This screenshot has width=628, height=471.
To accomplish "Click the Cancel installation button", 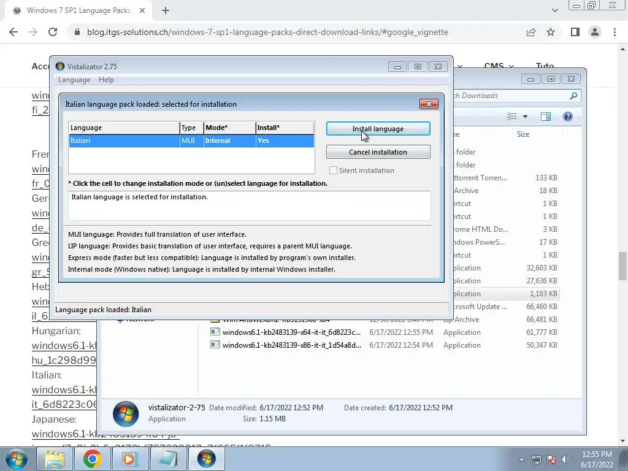I will pyautogui.click(x=378, y=152).
